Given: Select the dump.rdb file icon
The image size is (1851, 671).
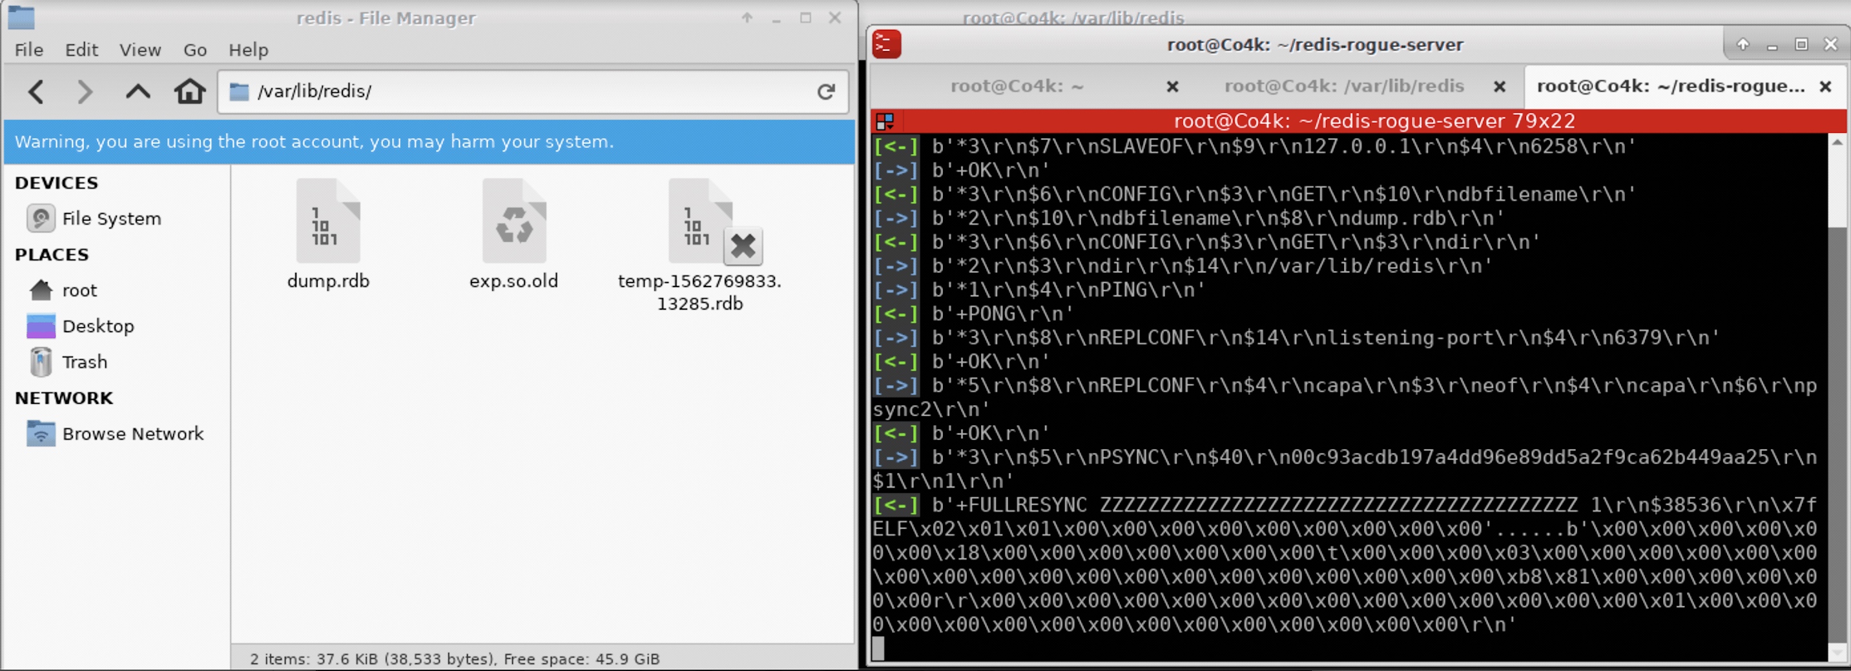Looking at the screenshot, I should (x=327, y=221).
